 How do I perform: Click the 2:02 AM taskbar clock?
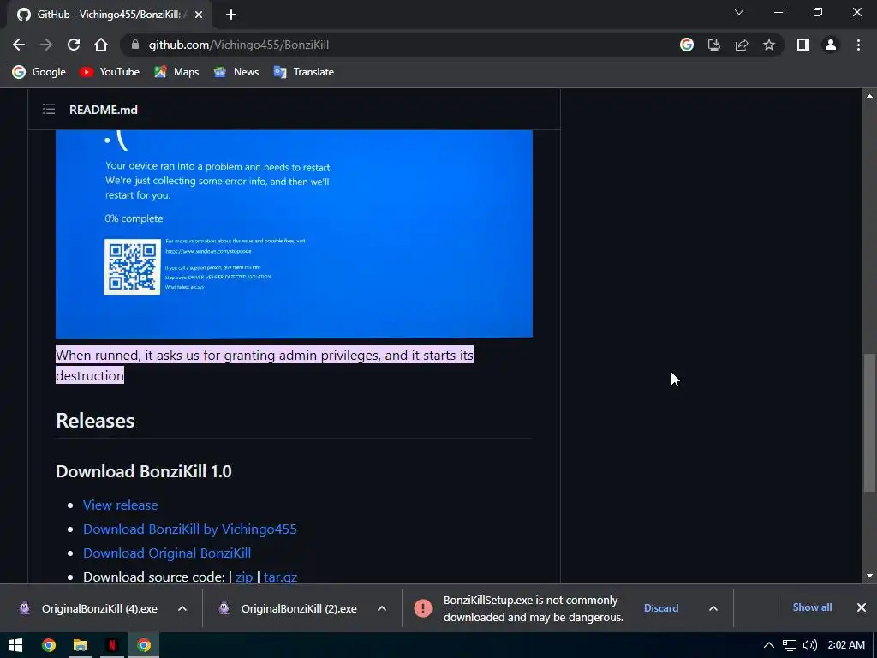point(846,645)
